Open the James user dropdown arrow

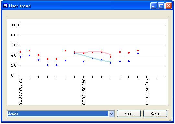click(x=111, y=114)
